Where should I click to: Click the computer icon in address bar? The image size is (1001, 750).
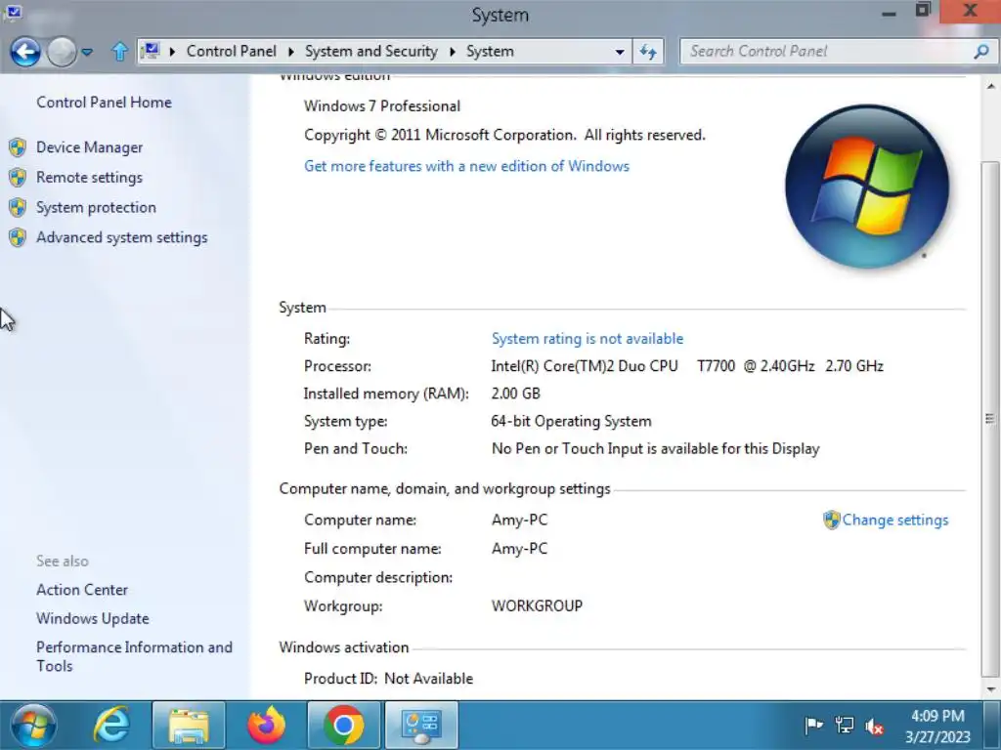(x=151, y=51)
